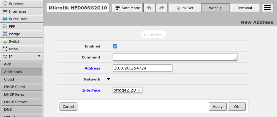Open the Wireless menu icon
277x117 pixels.
[5, 4]
